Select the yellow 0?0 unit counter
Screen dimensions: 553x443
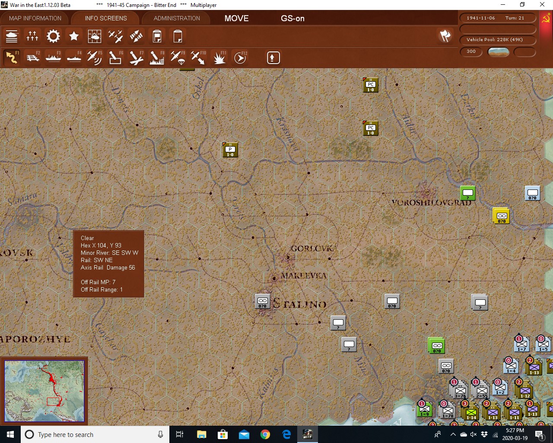click(502, 215)
